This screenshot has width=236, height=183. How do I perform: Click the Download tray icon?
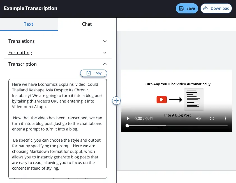(x=206, y=8)
